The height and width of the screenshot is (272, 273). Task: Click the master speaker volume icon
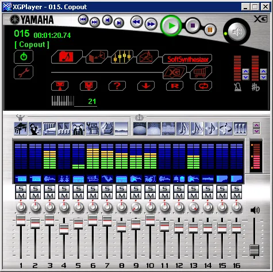tap(255, 210)
